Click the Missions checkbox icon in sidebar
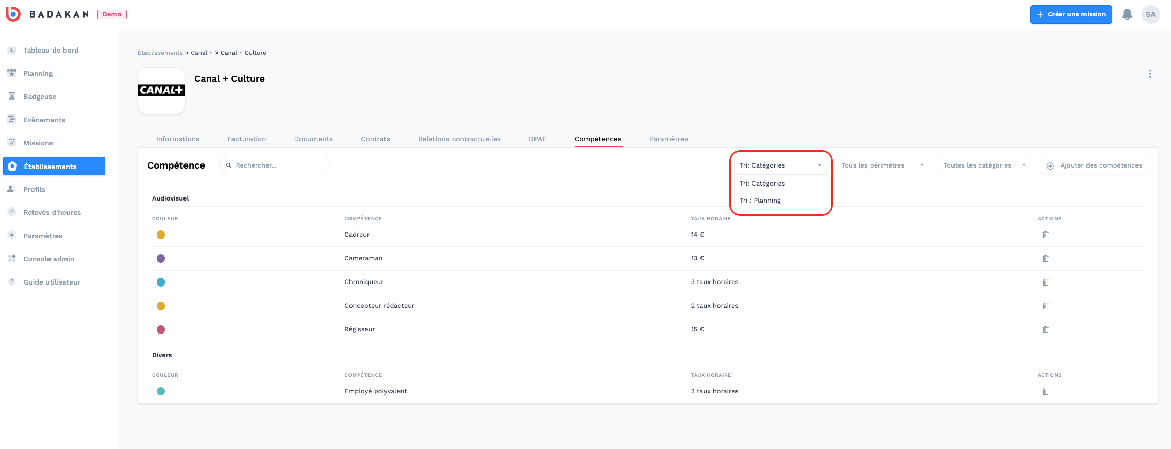Viewport: 1171px width, 449px height. click(12, 143)
